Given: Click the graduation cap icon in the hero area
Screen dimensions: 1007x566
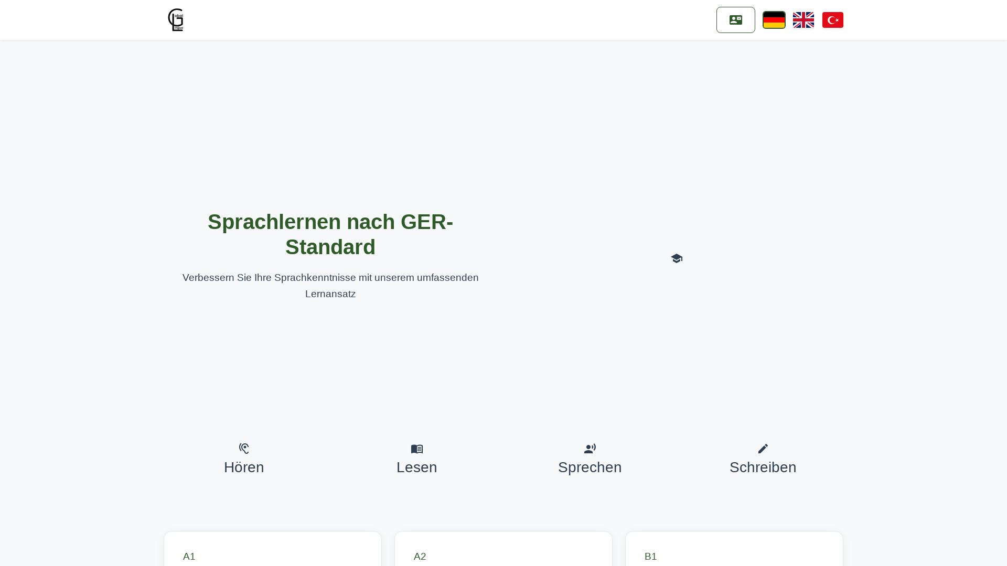Looking at the screenshot, I should click(x=676, y=258).
